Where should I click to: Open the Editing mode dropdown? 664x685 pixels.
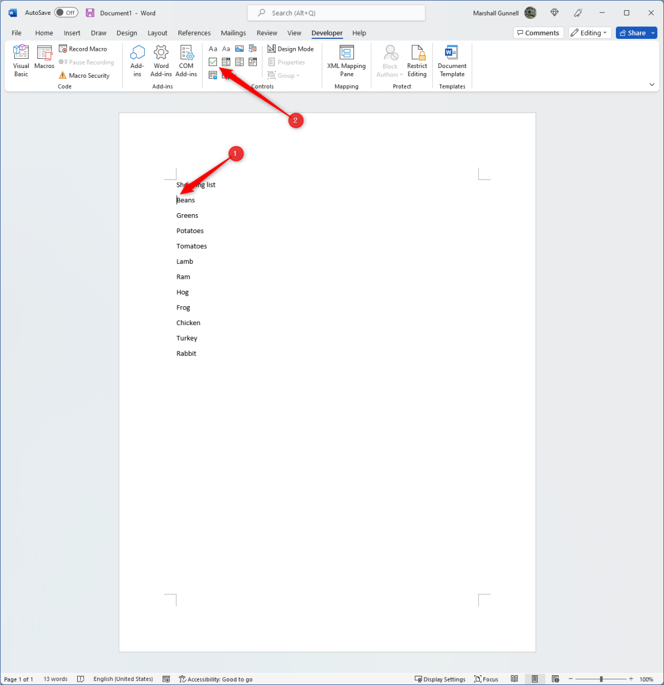[x=590, y=33]
